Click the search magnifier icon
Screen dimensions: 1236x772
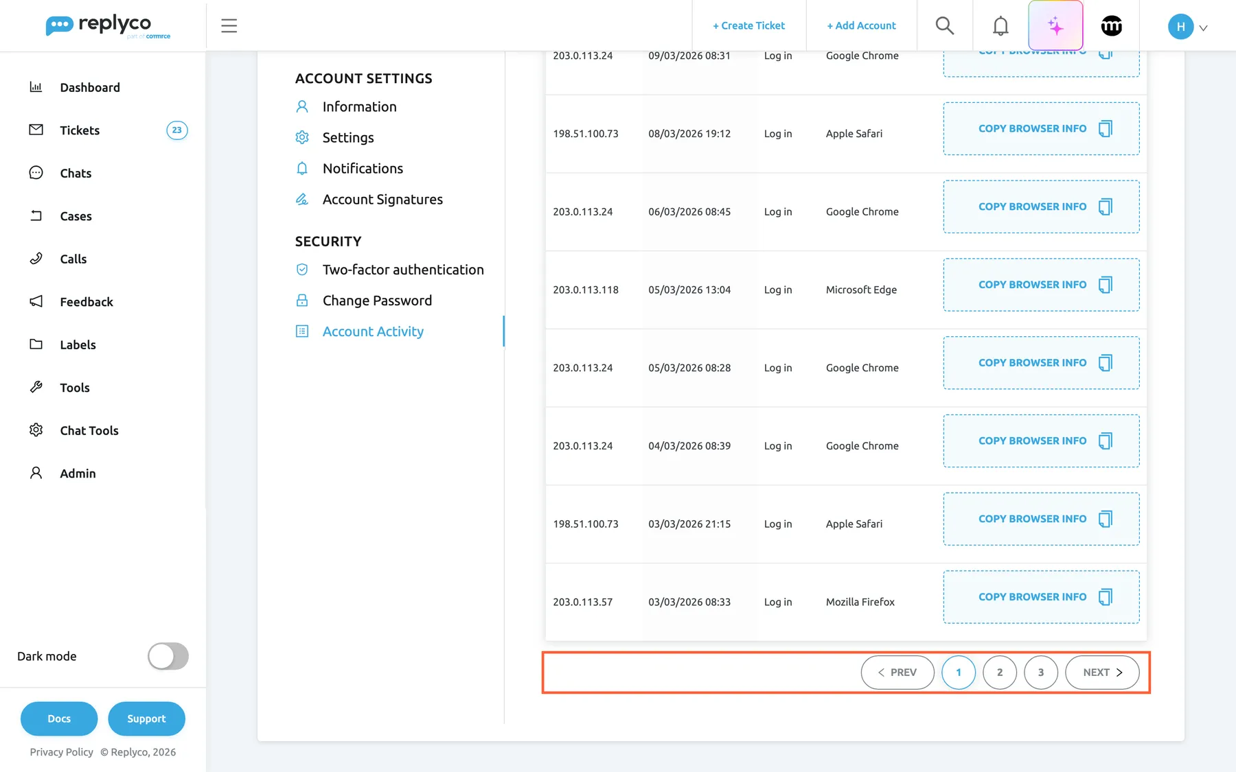(945, 26)
